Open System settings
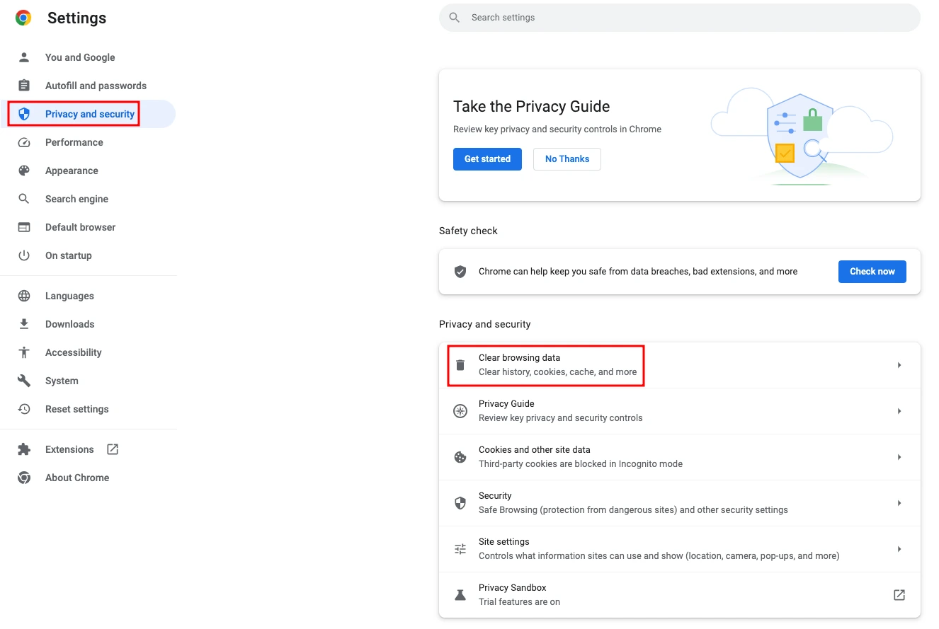The width and height of the screenshot is (939, 629). pyautogui.click(x=88, y=381)
